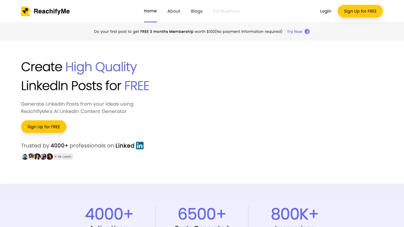The width and height of the screenshot is (404, 227).
Task: Click the Login link
Action: (x=325, y=11)
